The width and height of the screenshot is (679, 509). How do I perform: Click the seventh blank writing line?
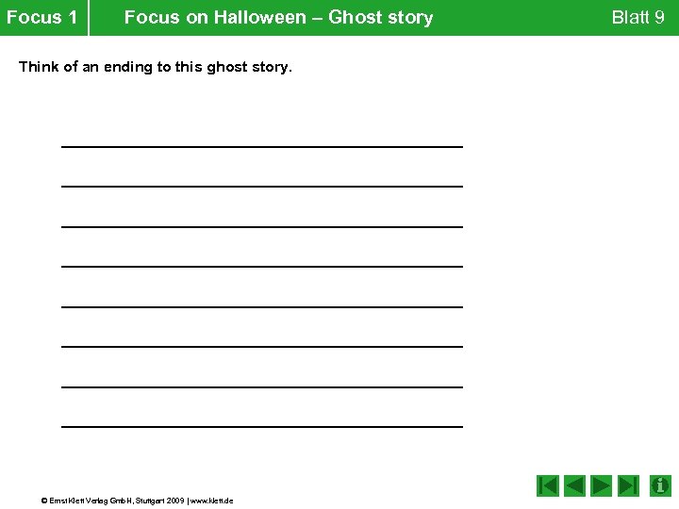[x=262, y=385]
